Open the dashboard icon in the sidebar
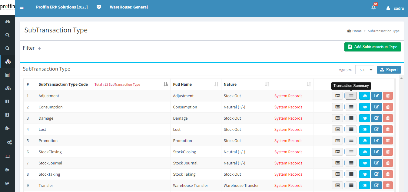This screenshot has height=192, width=408. point(8,22)
